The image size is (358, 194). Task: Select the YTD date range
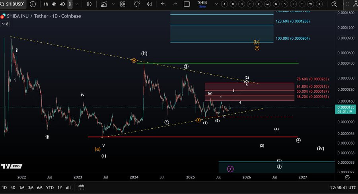pos(50,188)
